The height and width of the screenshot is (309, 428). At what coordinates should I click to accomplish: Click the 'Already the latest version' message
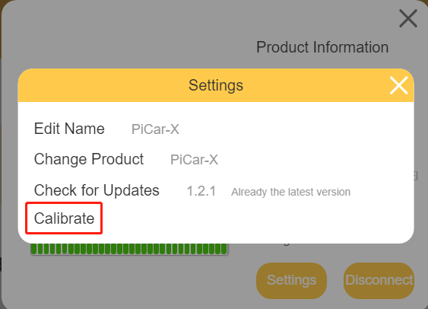[290, 192]
